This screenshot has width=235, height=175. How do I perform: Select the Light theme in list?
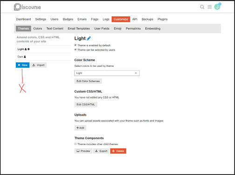pyautogui.click(x=43, y=49)
